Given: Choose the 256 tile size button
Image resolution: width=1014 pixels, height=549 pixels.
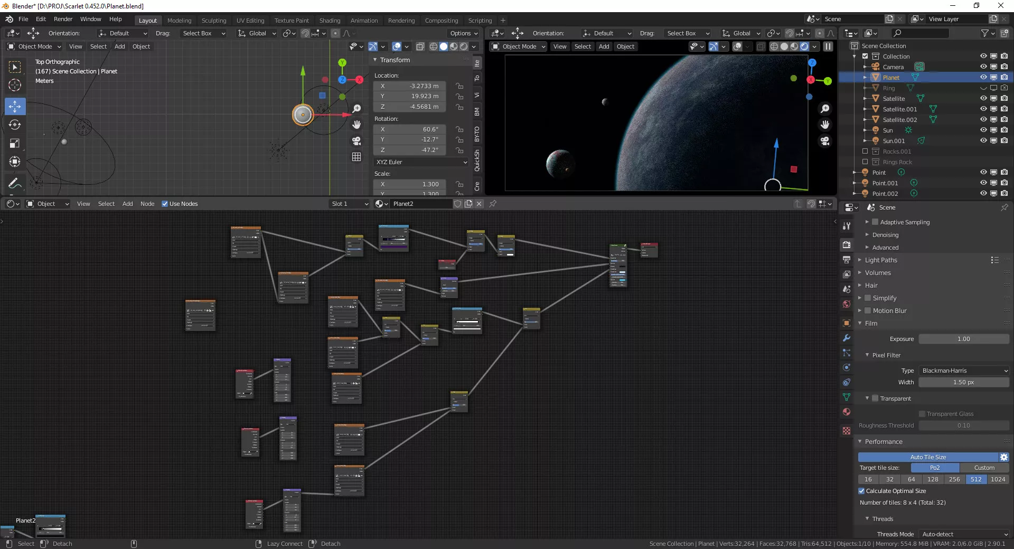Looking at the screenshot, I should click(x=954, y=479).
